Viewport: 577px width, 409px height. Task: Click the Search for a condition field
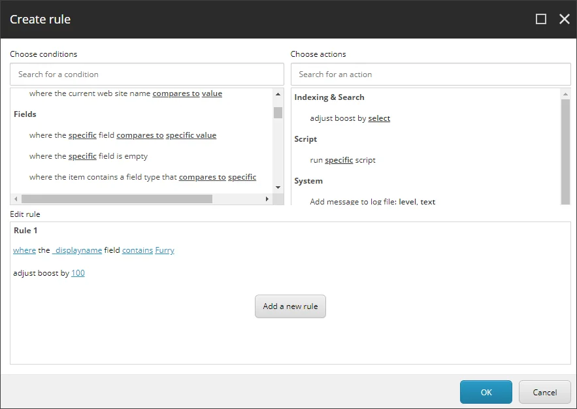(147, 74)
